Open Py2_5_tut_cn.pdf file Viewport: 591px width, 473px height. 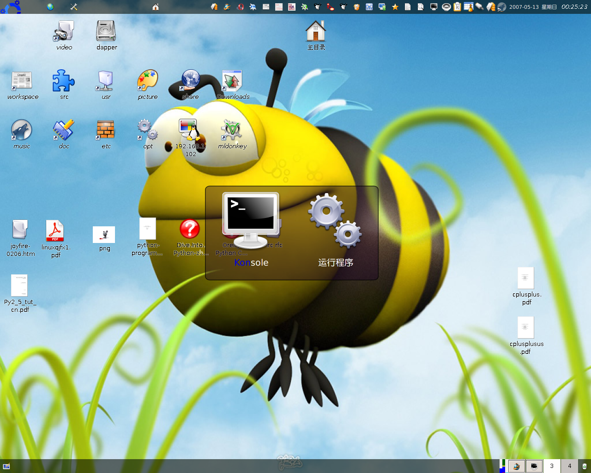tap(20, 294)
